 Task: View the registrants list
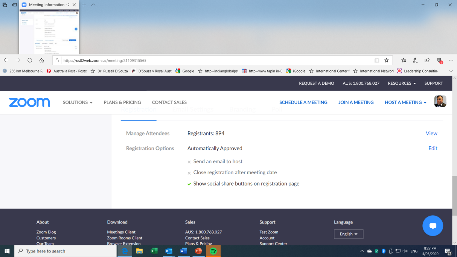tap(431, 133)
